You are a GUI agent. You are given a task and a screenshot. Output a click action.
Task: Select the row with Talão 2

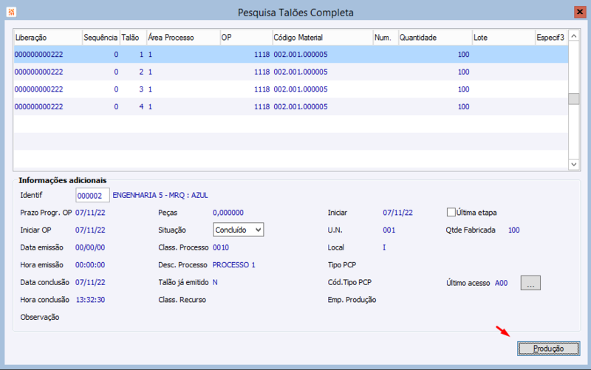point(291,72)
